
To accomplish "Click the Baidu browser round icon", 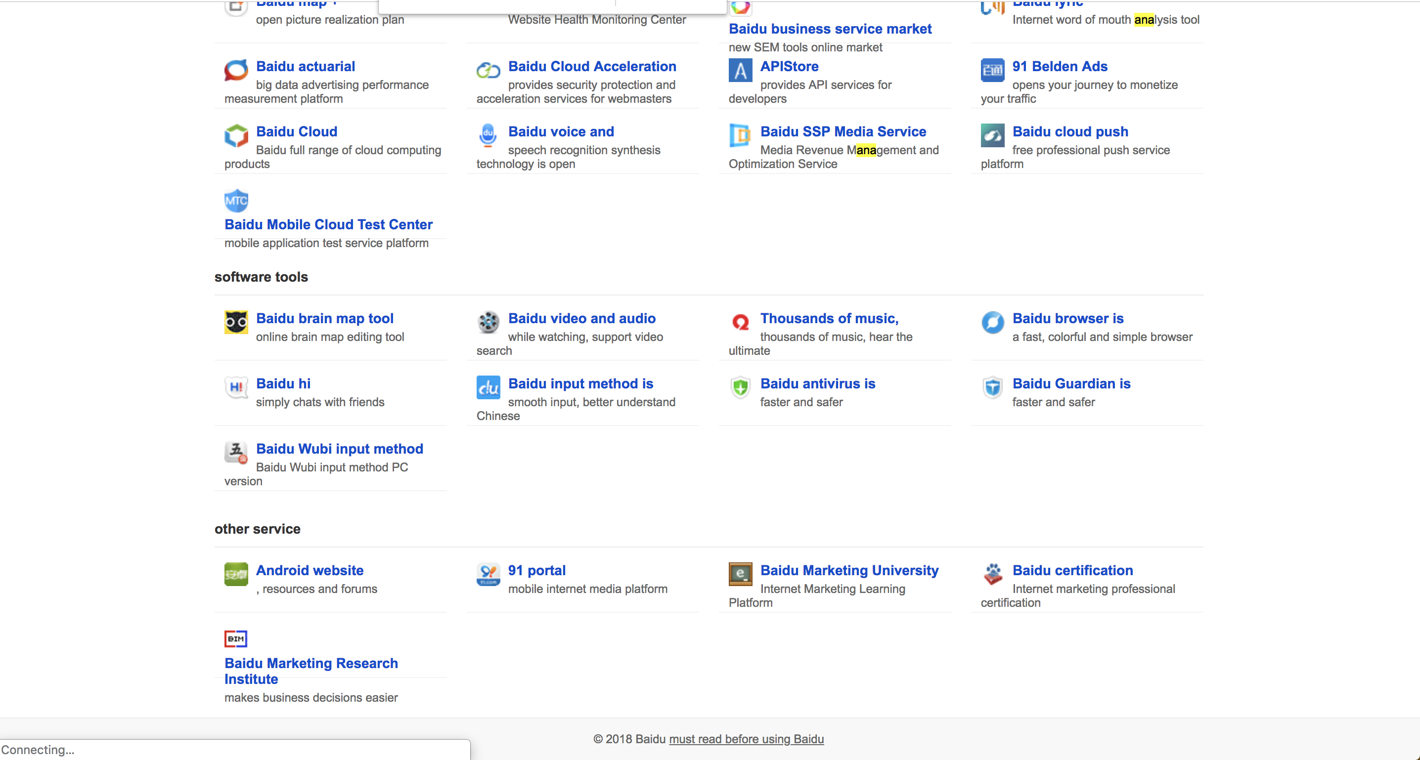I will coord(992,322).
